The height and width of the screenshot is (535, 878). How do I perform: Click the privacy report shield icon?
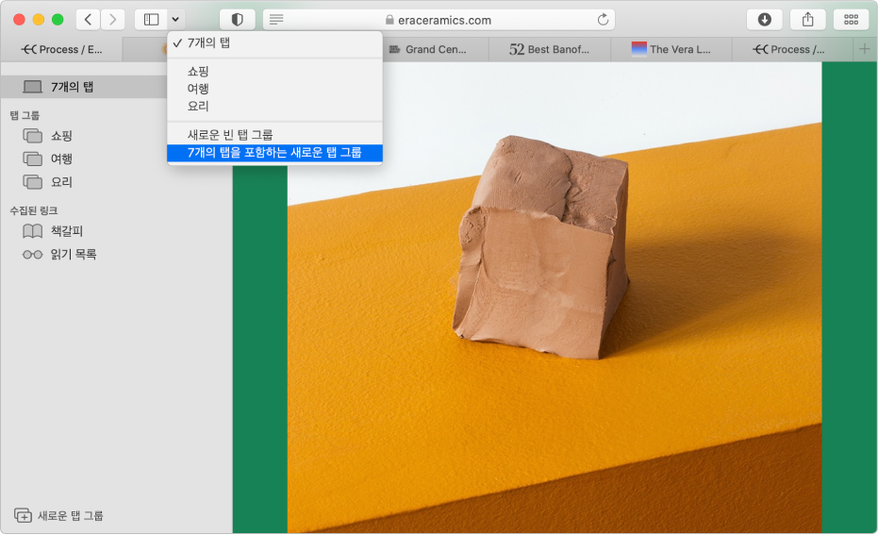238,19
